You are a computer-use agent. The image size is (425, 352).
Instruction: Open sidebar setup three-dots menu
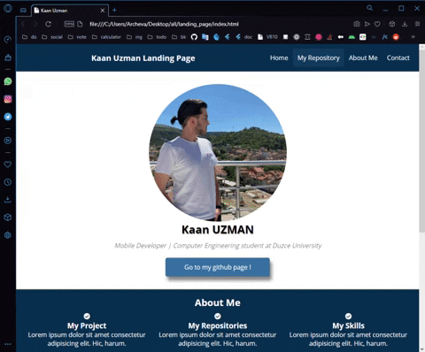8,344
